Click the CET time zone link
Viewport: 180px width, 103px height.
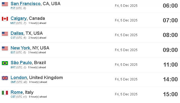click(13, 97)
